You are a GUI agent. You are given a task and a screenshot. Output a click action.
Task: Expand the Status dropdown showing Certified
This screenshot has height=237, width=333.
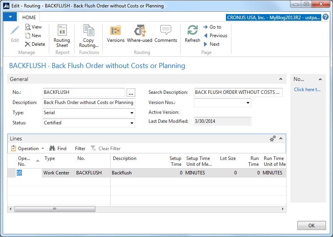(132, 123)
